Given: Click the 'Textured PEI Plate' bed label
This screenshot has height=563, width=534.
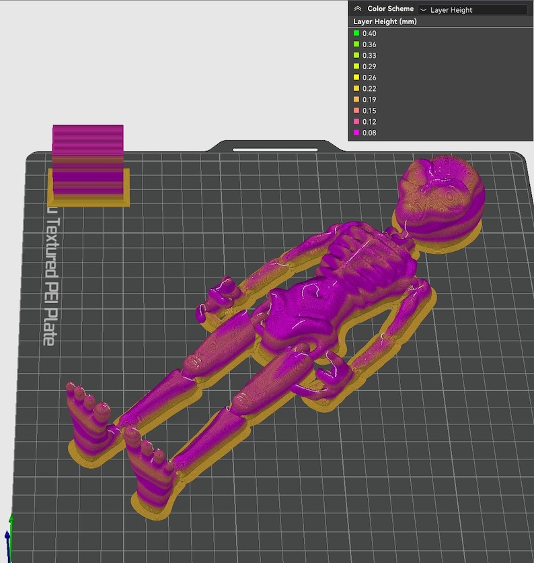Looking at the screenshot, I should [50, 277].
